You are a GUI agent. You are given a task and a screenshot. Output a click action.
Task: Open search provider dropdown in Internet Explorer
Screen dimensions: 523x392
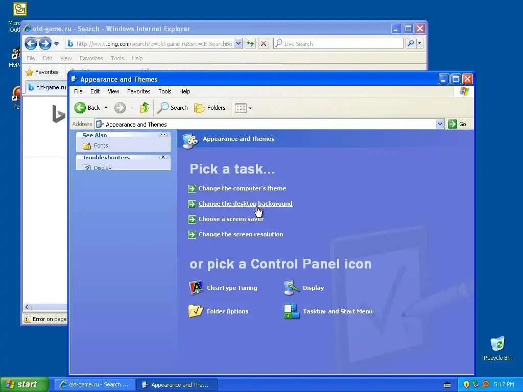point(420,43)
